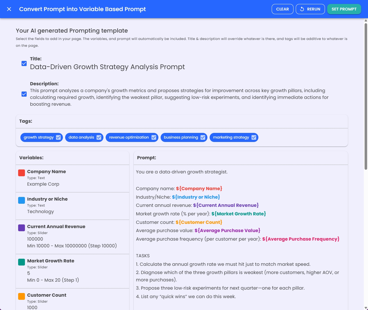This screenshot has height=310, width=368.
Task: Click the ${Current Annual Revenue} prompt variable
Action: (x=226, y=205)
